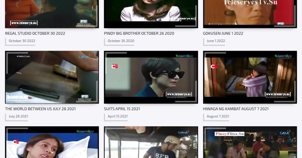This screenshot has width=302, height=158.
Task: Select the 'Suits April 15 2021' title link
Action: click(x=122, y=109)
